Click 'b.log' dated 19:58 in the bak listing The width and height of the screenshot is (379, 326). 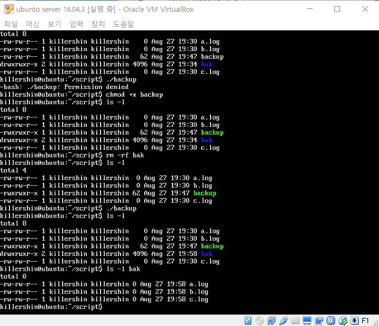point(199,292)
